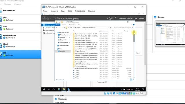Show hidden tray icons chevron
Screen dimensions: 185x104
122,89
